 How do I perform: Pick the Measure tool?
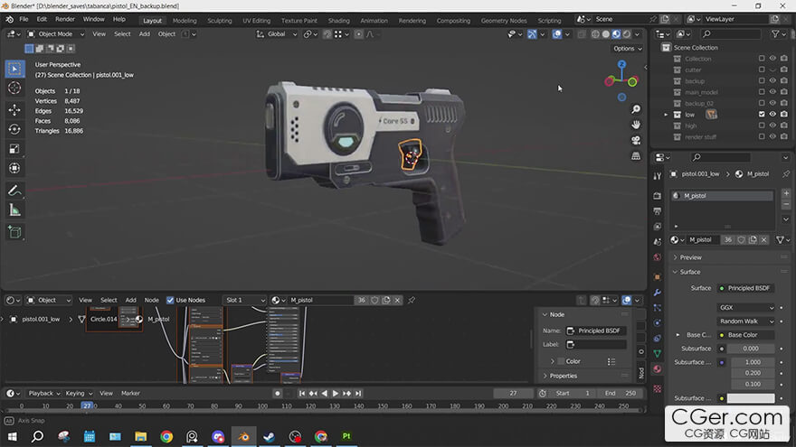click(x=14, y=210)
